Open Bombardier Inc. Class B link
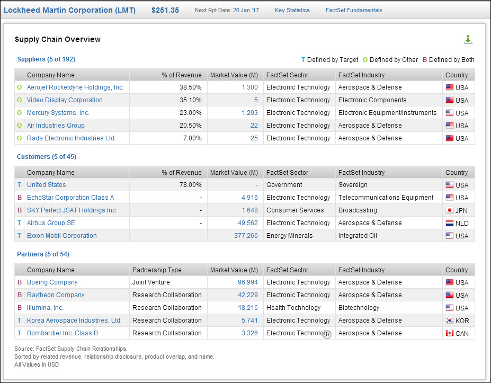This screenshot has height=383, width=491. (63, 333)
